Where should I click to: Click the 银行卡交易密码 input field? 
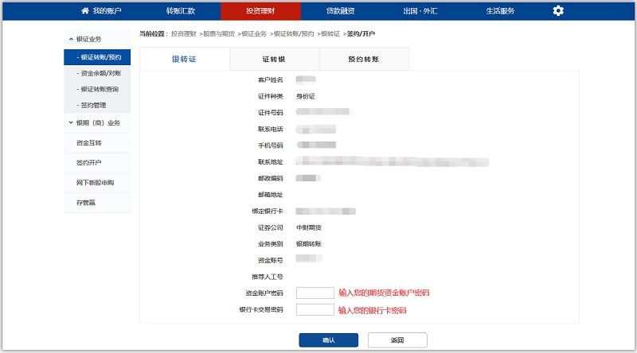[x=315, y=310]
